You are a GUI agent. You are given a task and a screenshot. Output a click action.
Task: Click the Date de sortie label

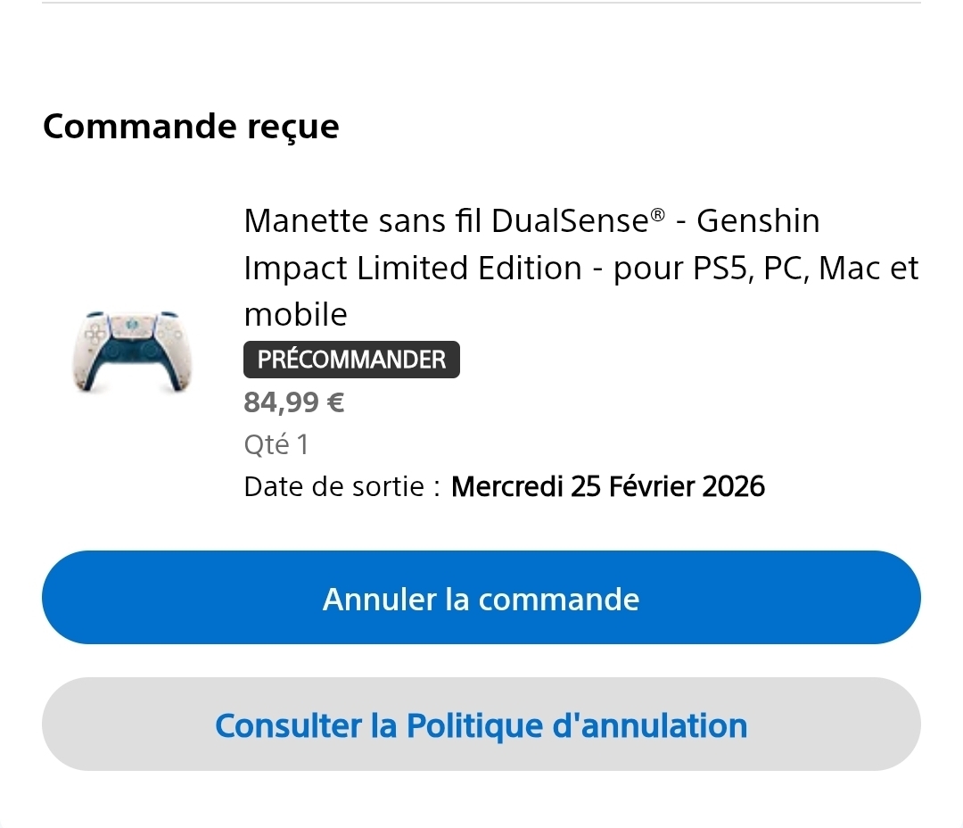342,486
